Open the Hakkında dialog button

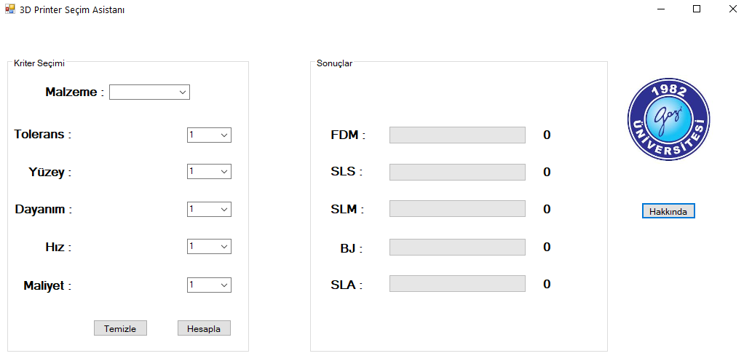(668, 211)
